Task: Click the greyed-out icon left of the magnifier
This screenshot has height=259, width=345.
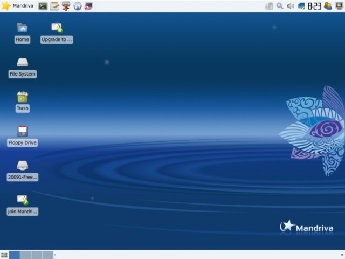Action: pyautogui.click(x=269, y=6)
